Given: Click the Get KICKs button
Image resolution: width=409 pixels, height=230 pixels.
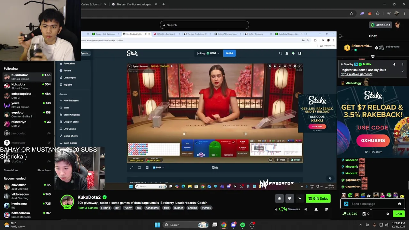Looking at the screenshot, I should (x=380, y=25).
